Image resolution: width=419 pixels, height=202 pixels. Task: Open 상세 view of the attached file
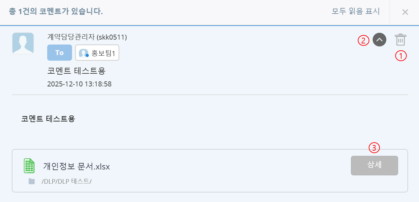point(374,165)
